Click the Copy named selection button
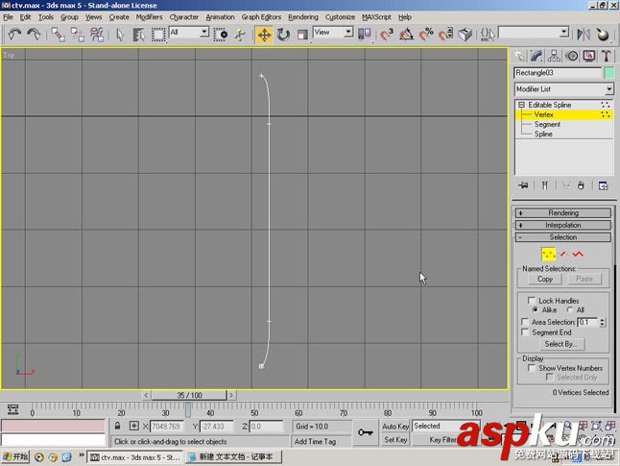This screenshot has width=620, height=466. [x=545, y=280]
